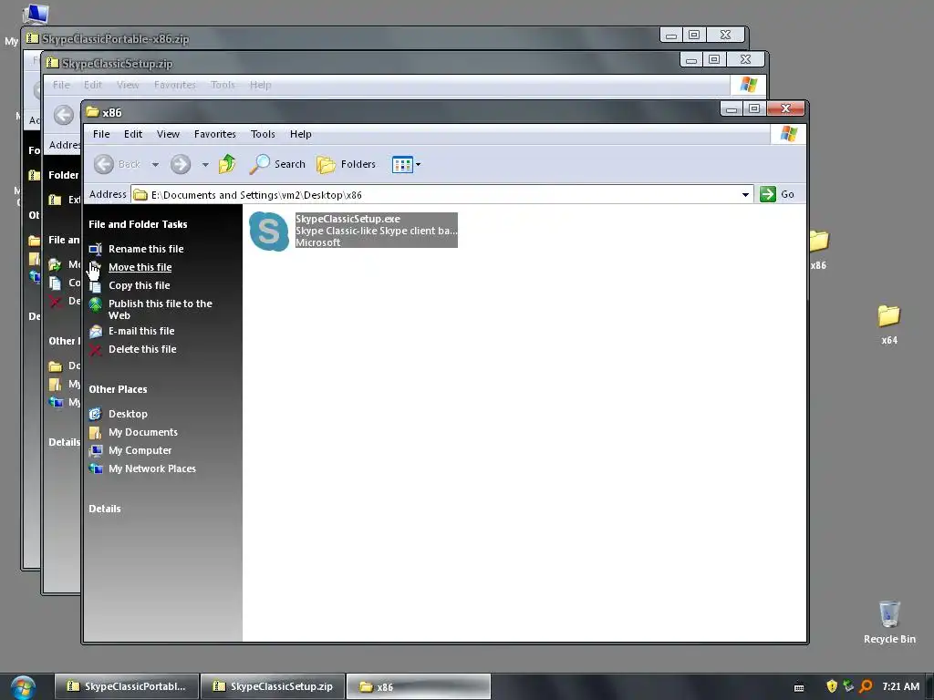934x700 pixels.
Task: Expand the Address bar dropdown
Action: click(745, 195)
